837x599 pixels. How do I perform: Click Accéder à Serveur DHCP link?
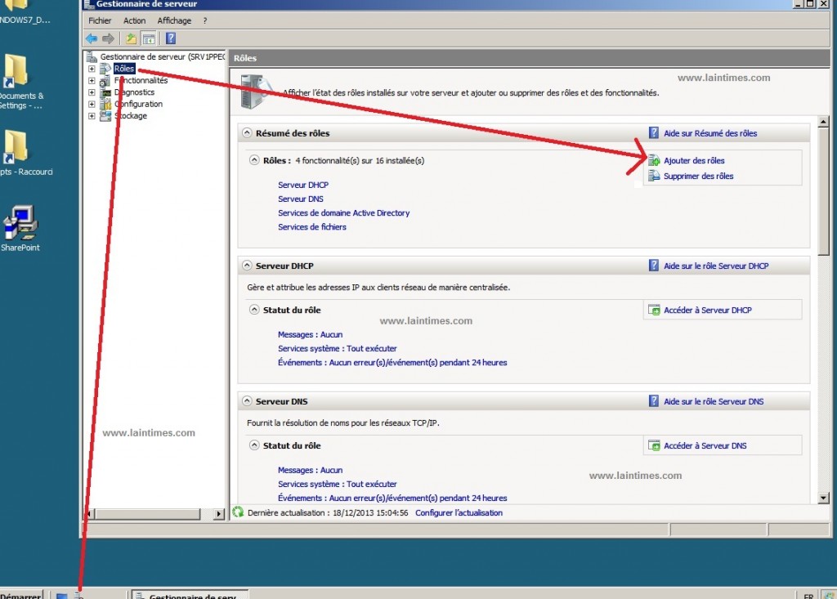point(708,310)
